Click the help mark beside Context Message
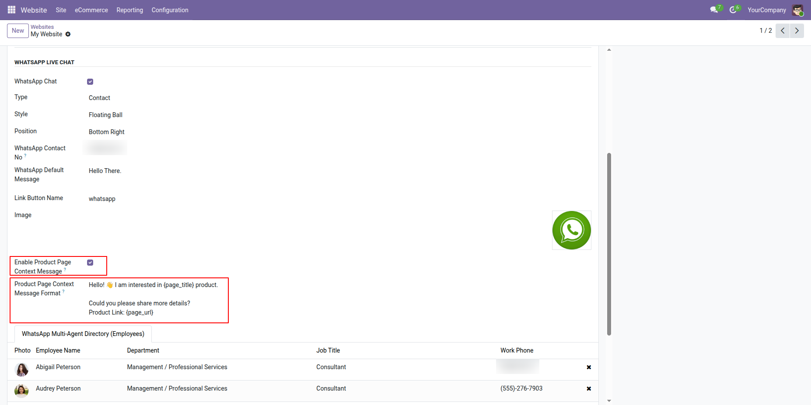Screen dimensions: 811x405 point(65,269)
